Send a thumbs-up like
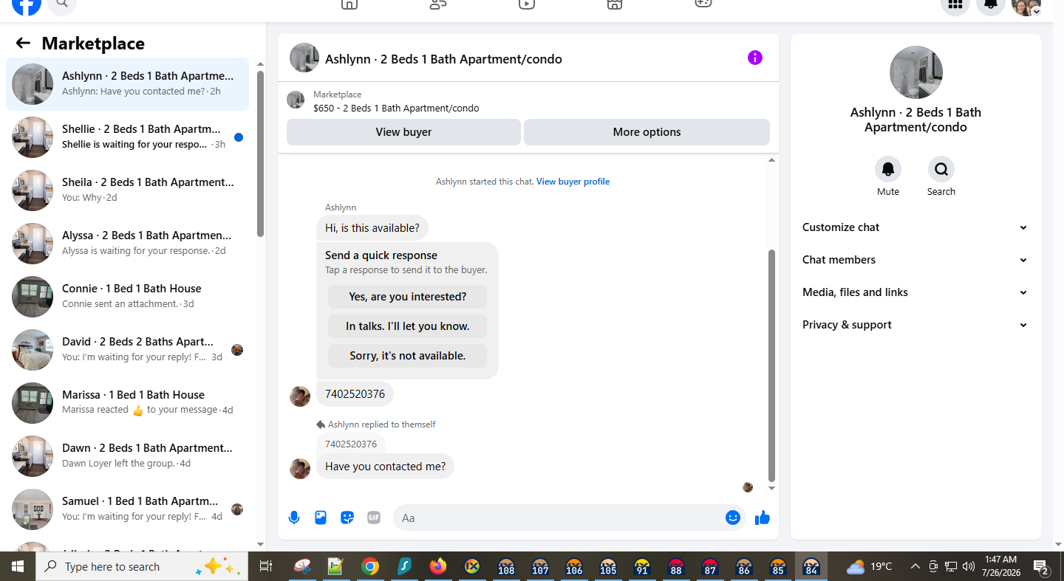This screenshot has height=581, width=1064. pos(763,518)
